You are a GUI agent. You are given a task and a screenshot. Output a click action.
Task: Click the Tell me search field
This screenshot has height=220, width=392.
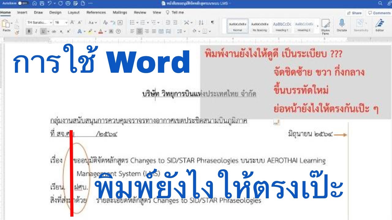coord(175,13)
